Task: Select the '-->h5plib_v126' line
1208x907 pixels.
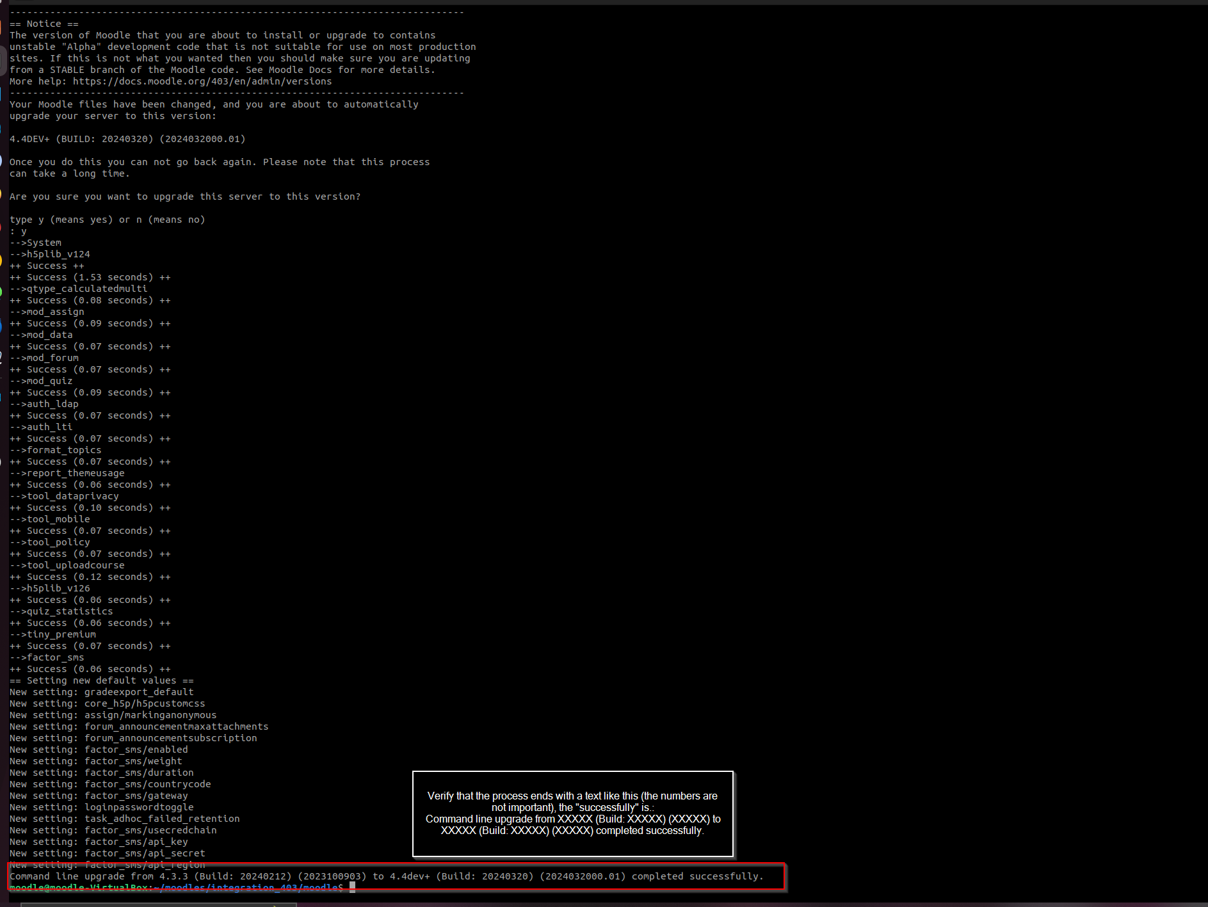Action: [x=50, y=588]
